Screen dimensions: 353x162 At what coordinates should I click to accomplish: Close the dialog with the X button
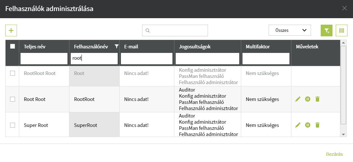344,8
